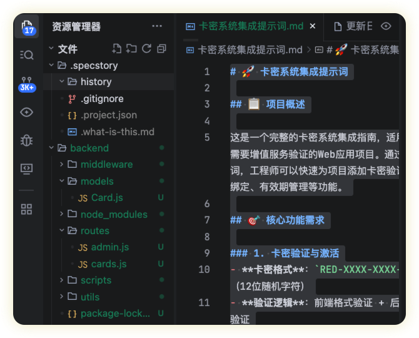Open Source Control with 3K+ badge
The image size is (419, 338).
[27, 84]
